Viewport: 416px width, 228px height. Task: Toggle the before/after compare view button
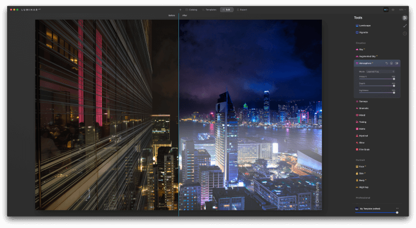[x=386, y=9]
